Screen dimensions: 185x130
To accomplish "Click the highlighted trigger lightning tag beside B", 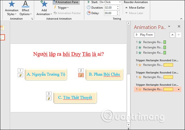I will [x=81, y=75].
